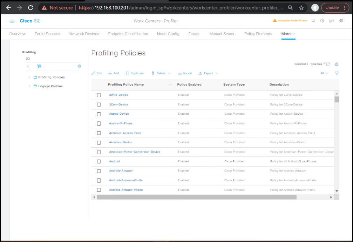The image size is (353, 242).
Task: Bookmark this page with the star icon
Action: 301,8
